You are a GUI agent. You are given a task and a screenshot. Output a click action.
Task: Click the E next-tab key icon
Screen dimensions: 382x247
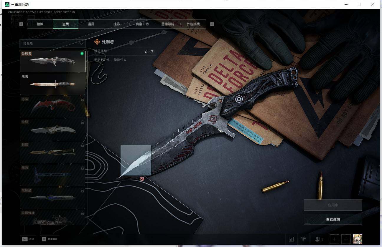(x=212, y=24)
